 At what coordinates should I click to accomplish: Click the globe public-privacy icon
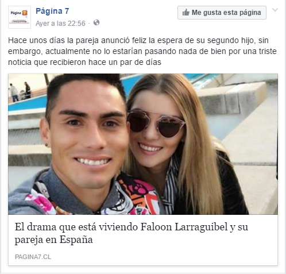coord(96,23)
